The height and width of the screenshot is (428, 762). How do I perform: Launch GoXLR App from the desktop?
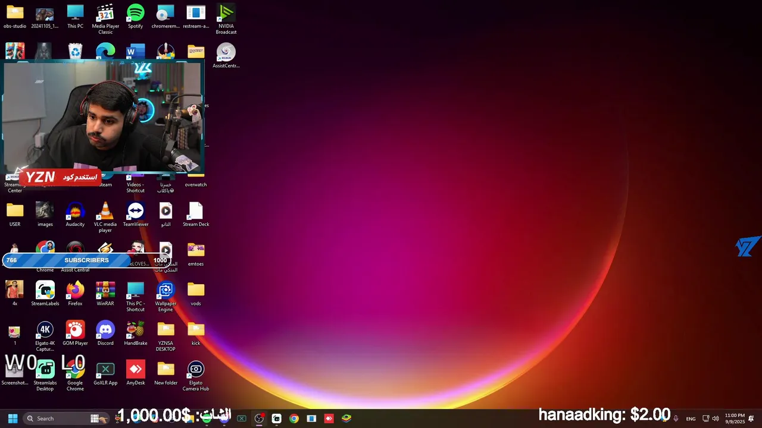click(105, 373)
